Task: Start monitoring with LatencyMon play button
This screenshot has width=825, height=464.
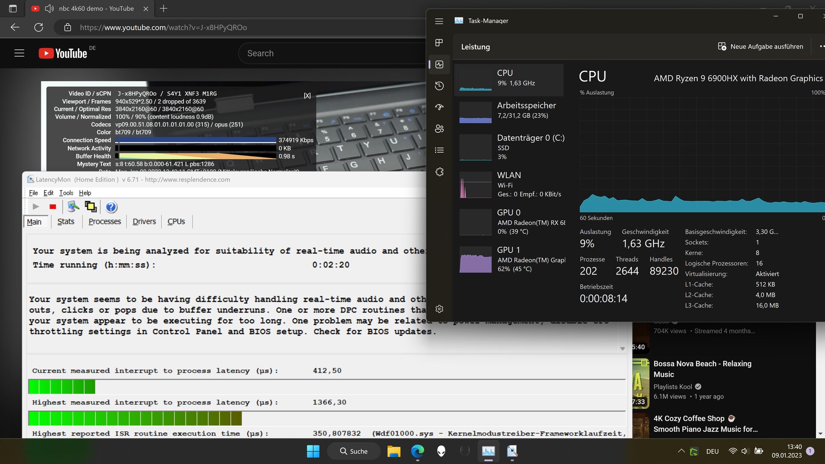Action: (36, 207)
